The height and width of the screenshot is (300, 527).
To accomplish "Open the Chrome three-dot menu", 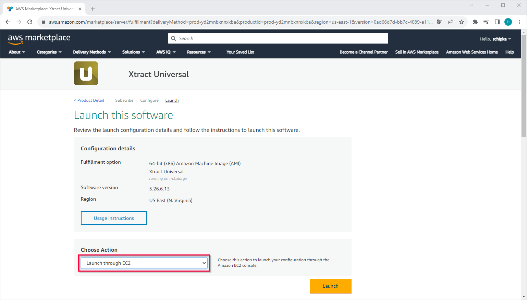I will [519, 22].
